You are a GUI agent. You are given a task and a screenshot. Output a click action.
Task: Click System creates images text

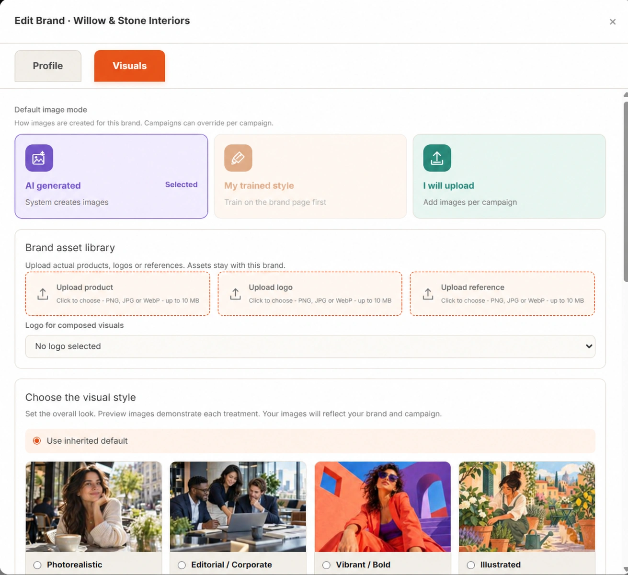coord(67,202)
